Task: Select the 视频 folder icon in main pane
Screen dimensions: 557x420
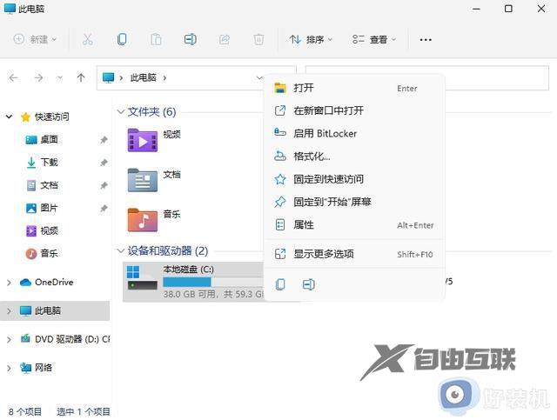Action: tap(143, 140)
